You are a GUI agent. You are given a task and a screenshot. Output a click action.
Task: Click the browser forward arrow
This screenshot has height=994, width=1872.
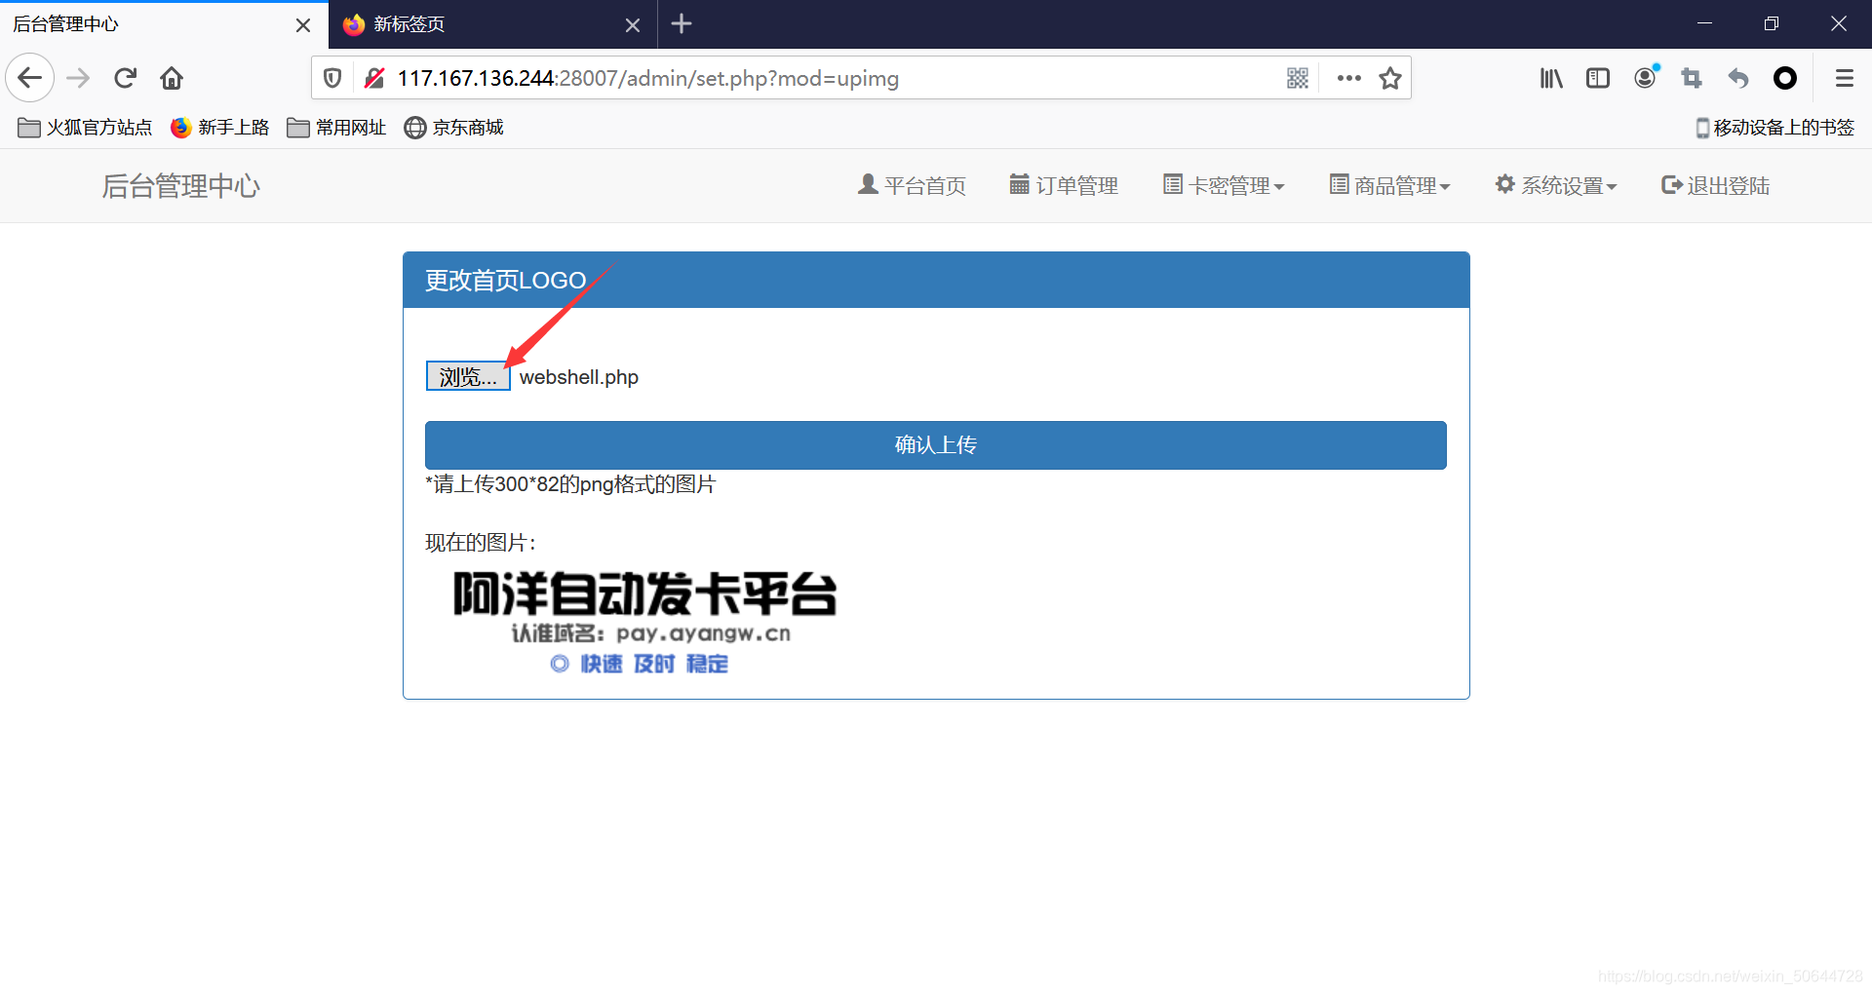(x=78, y=78)
